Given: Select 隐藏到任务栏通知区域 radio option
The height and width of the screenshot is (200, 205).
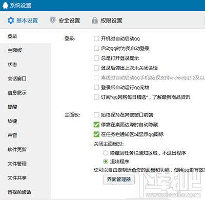Looking at the screenshot, I should point(106,153).
